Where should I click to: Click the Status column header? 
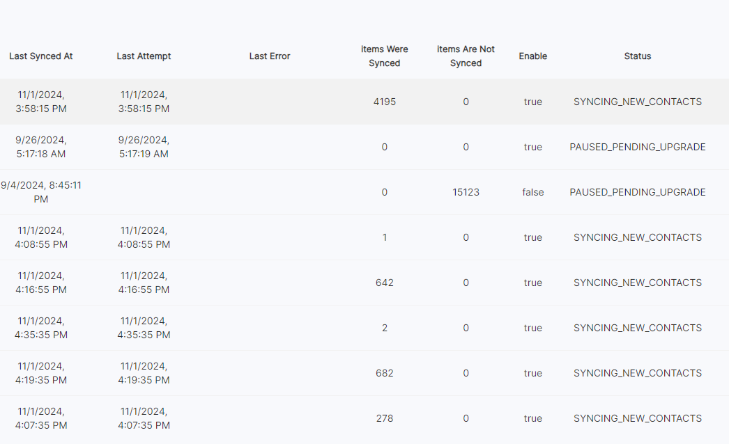pos(638,56)
